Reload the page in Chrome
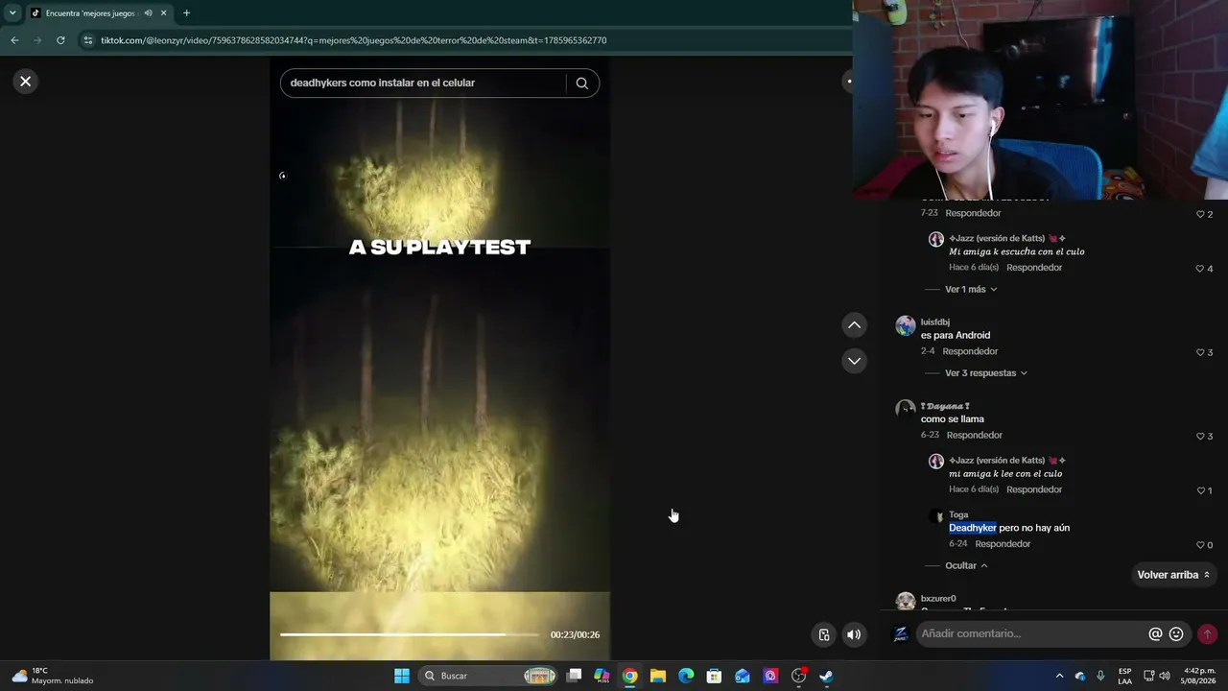The image size is (1228, 691). (x=60, y=40)
